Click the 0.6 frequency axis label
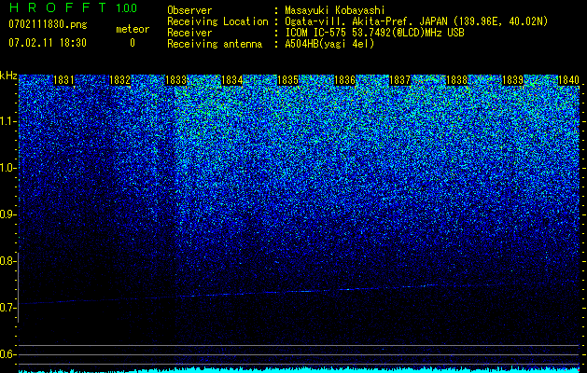The width and height of the screenshot is (587, 373). (8, 354)
